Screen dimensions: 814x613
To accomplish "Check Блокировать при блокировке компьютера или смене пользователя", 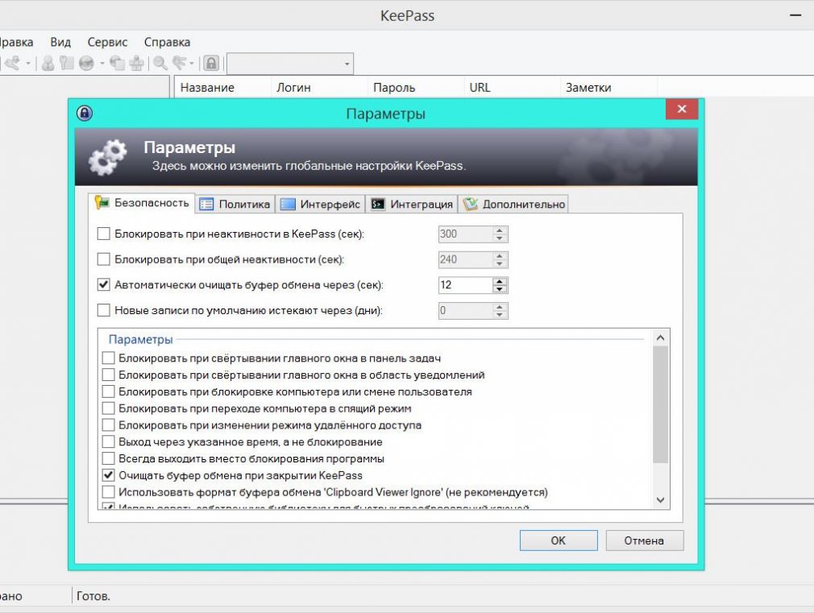I will coord(108,391).
